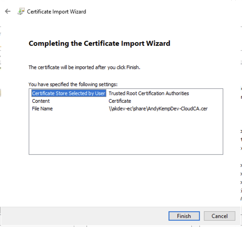This screenshot has height=227, width=242.
Task: Click Finish to import the certificate
Action: coord(184,216)
